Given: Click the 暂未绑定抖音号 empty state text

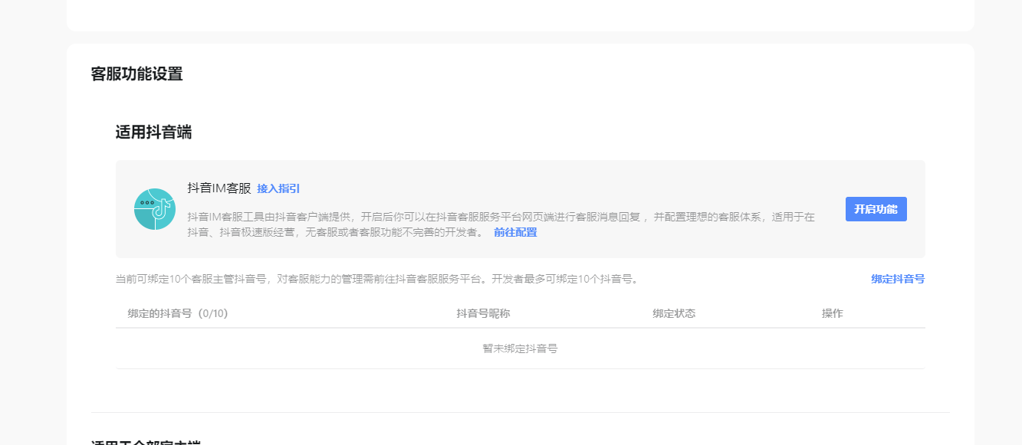Looking at the screenshot, I should 520,348.
